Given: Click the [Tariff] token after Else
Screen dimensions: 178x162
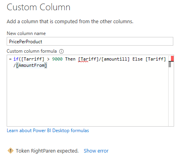Looking at the screenshot, I should point(156,59).
